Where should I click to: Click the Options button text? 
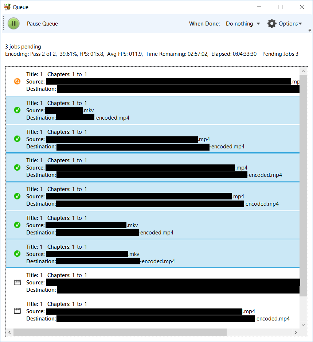[289, 23]
